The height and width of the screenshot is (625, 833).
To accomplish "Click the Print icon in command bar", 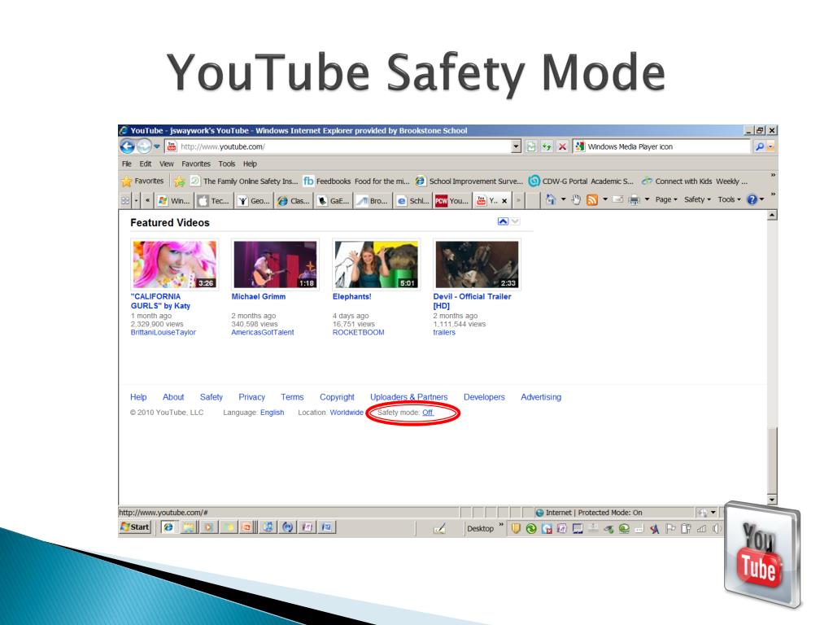I will [634, 200].
